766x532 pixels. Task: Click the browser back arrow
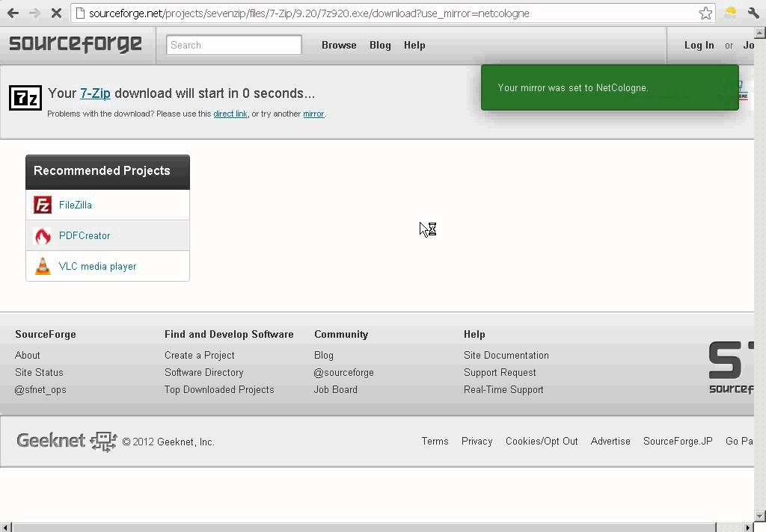[13, 13]
